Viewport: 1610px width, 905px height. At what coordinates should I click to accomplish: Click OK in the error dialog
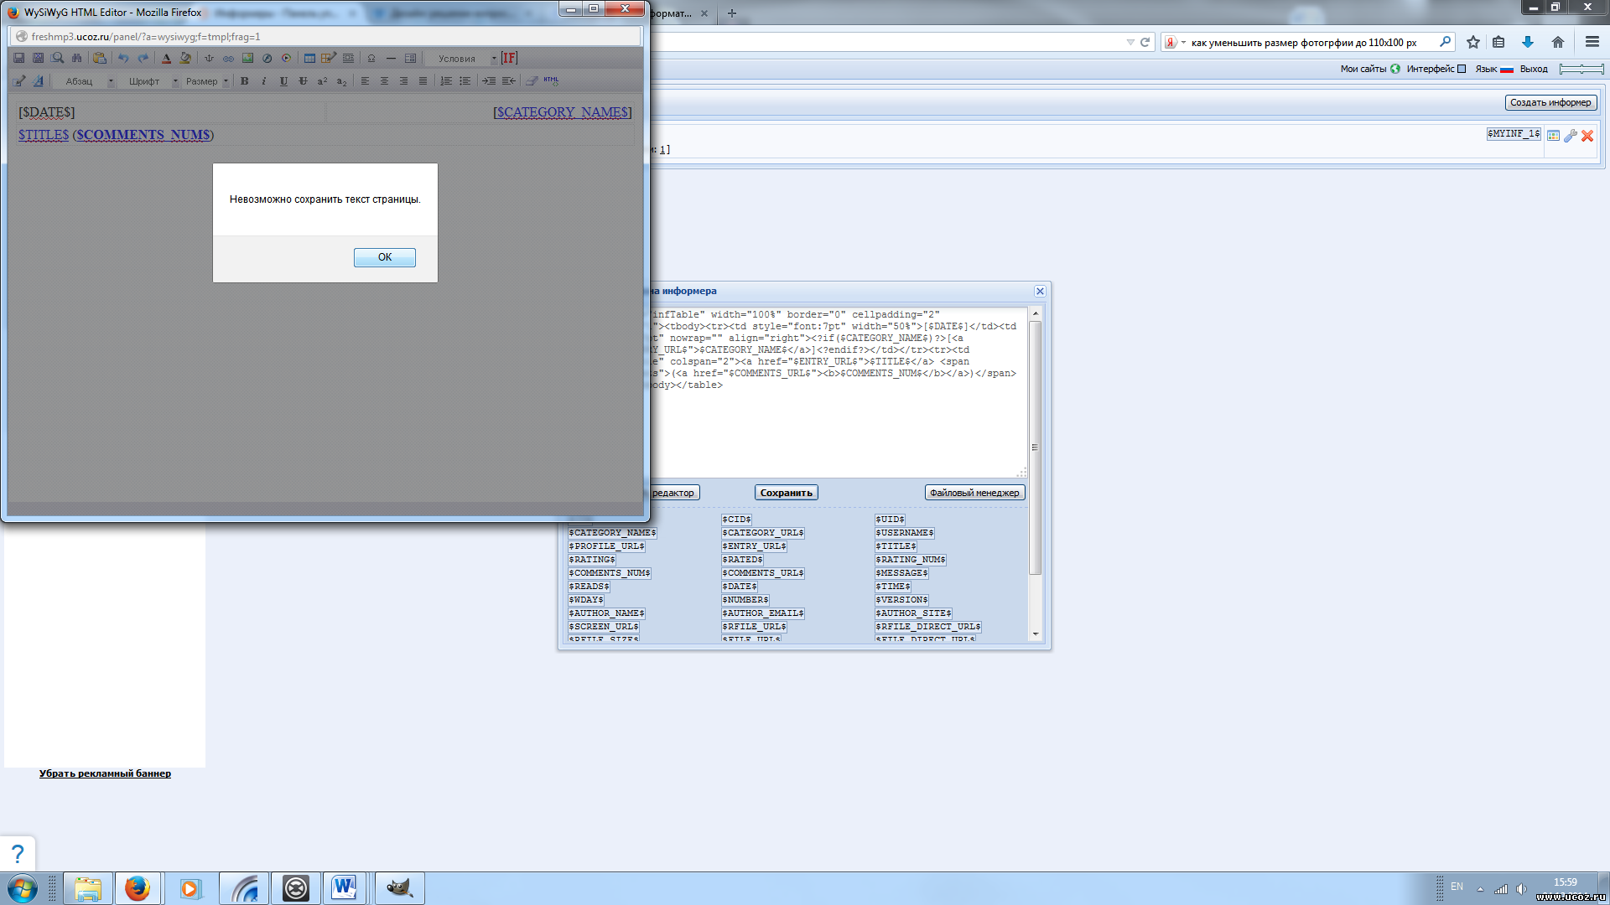coord(384,257)
